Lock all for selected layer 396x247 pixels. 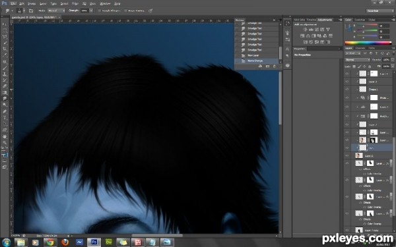click(370, 67)
